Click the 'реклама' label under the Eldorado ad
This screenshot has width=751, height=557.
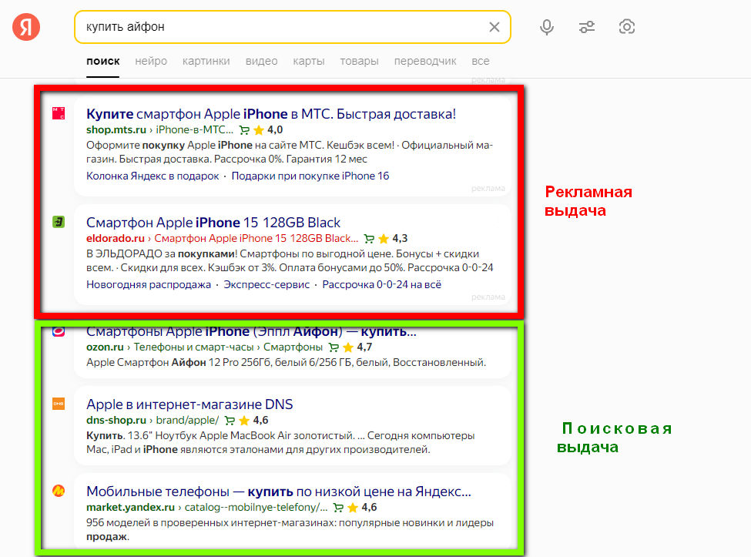pyautogui.click(x=488, y=297)
